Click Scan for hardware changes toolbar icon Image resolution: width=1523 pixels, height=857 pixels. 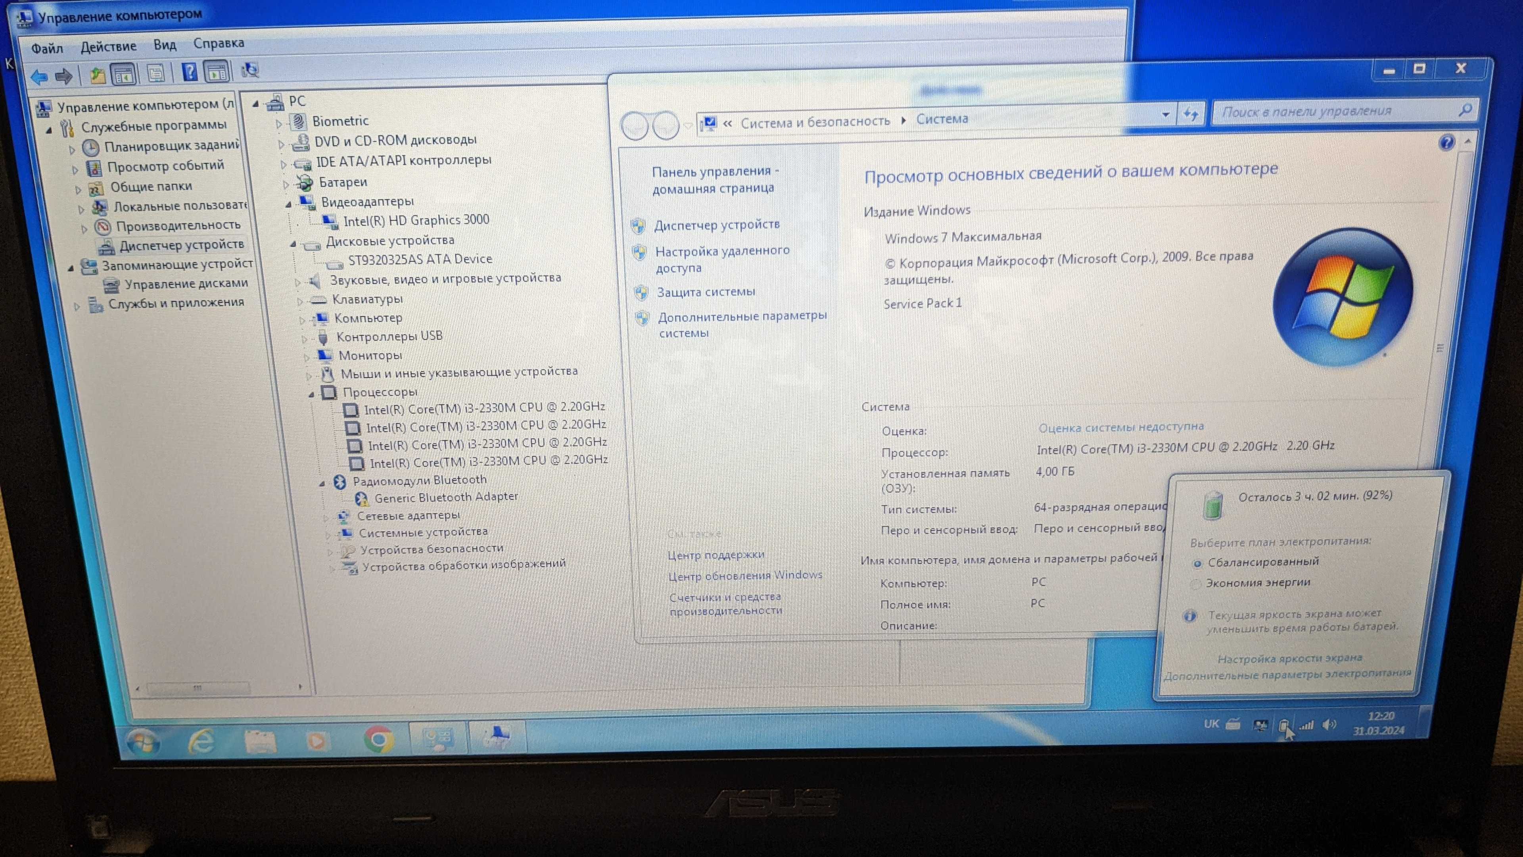[250, 70]
